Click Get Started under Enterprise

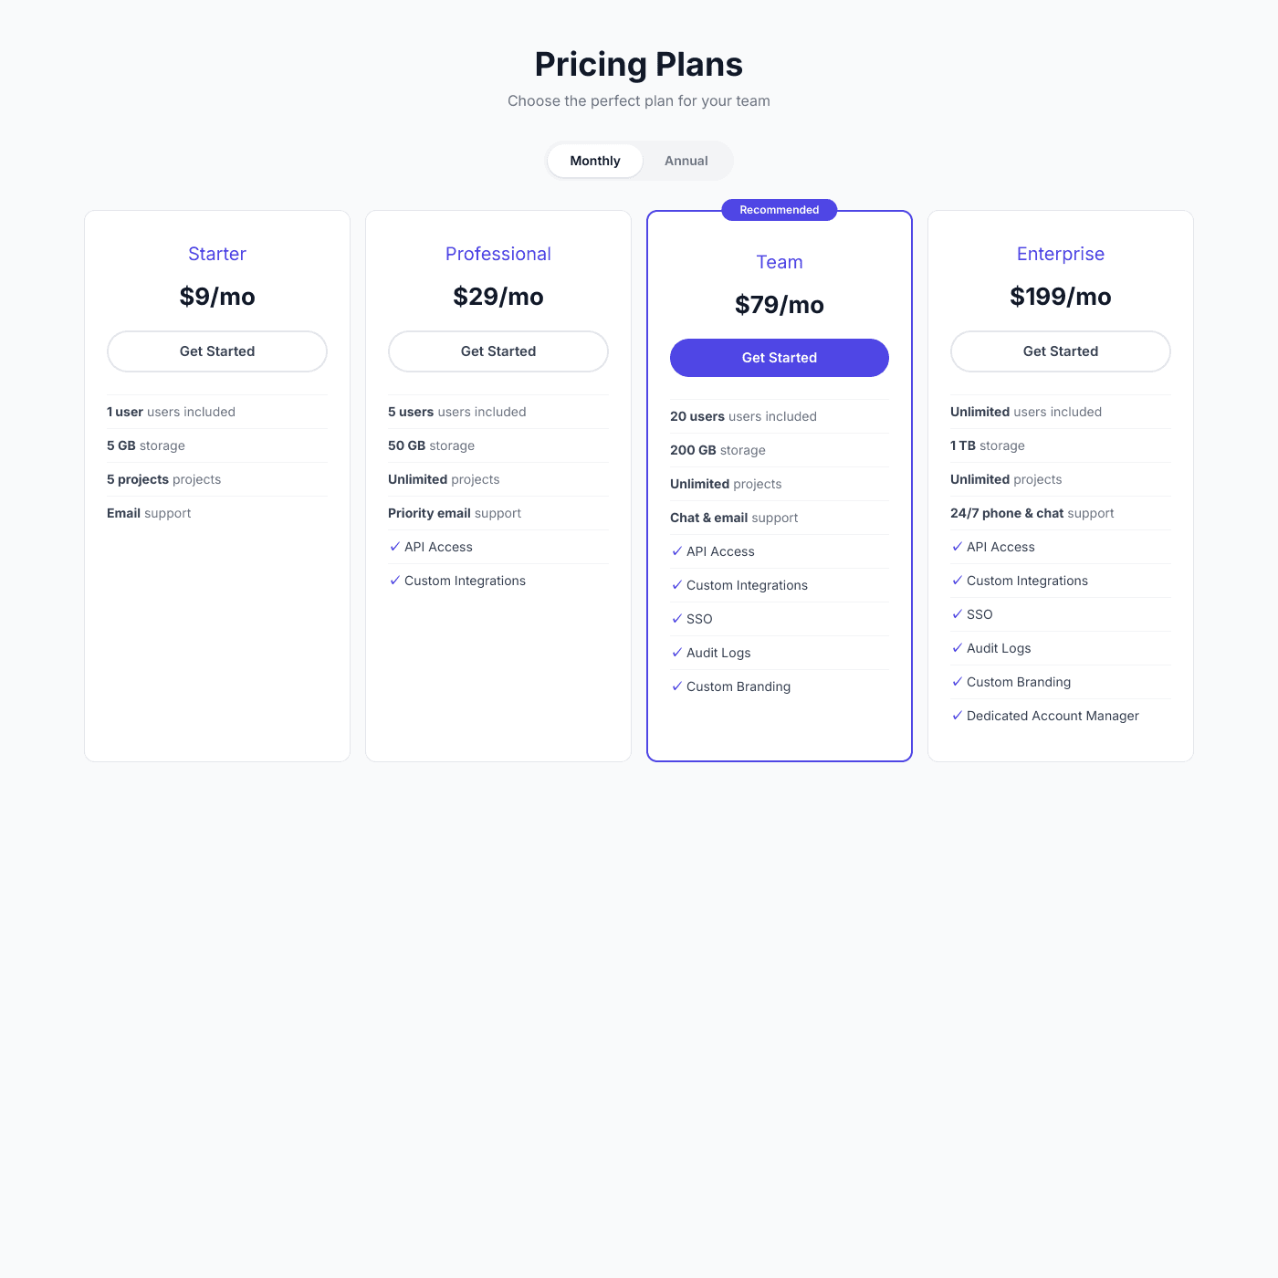point(1060,351)
